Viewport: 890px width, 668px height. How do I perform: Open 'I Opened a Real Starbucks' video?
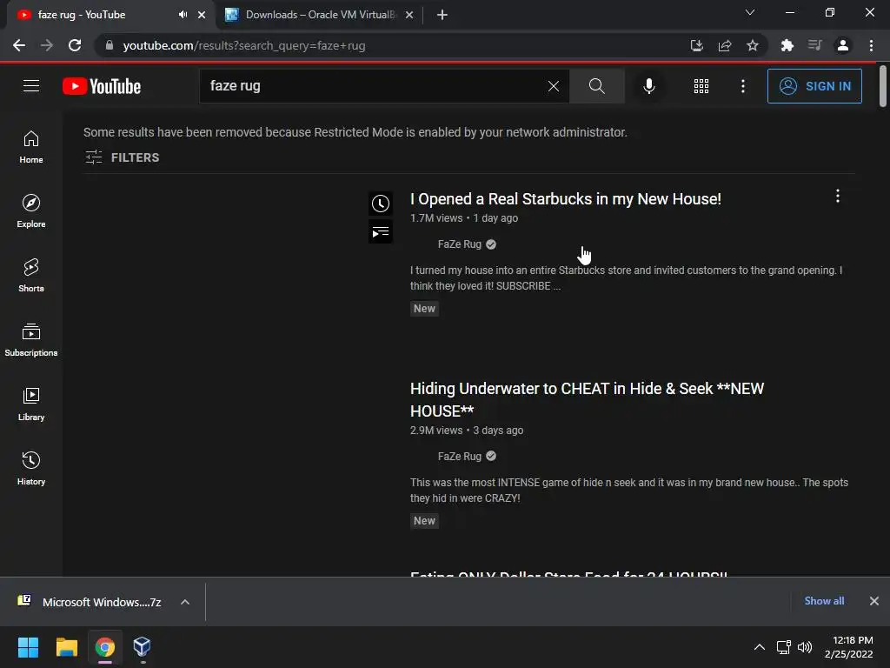(565, 199)
